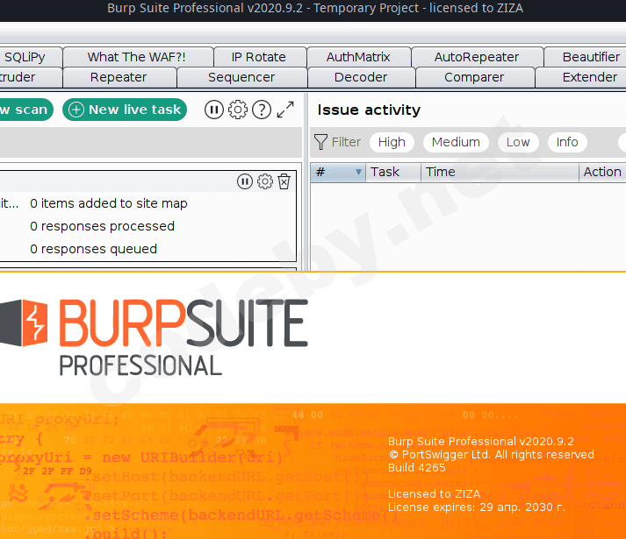Expand the tasks panel with arrows icon
This screenshot has height=539, width=626.
point(285,110)
